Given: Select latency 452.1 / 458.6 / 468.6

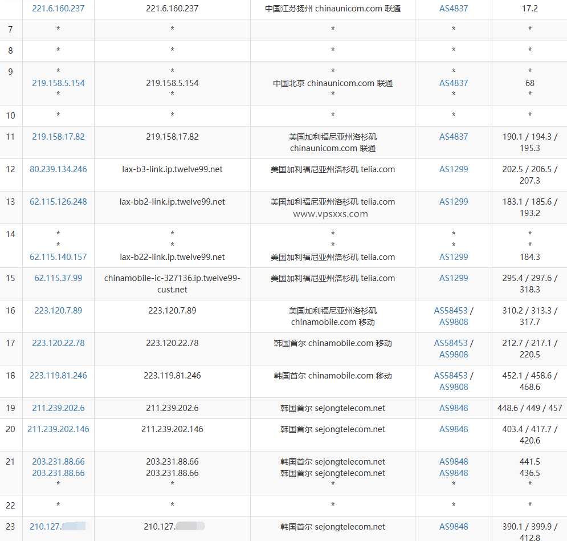Looking at the screenshot, I should (530, 381).
